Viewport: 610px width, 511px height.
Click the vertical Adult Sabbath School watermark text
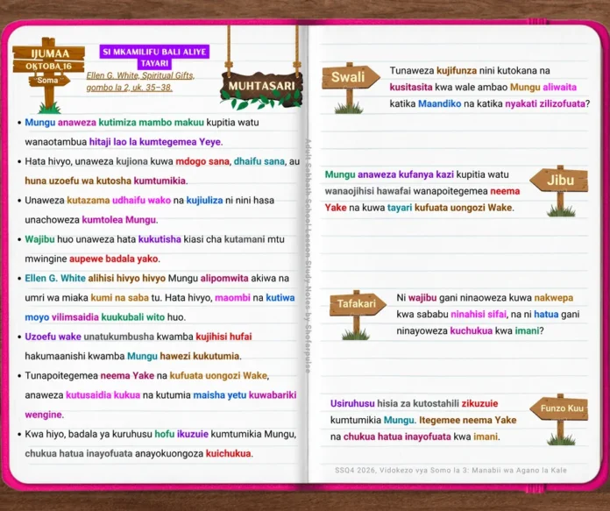(308, 256)
